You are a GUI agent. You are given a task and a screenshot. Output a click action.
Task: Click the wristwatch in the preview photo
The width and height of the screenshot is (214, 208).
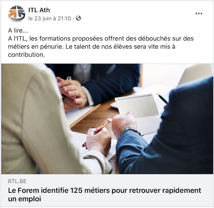132,130
